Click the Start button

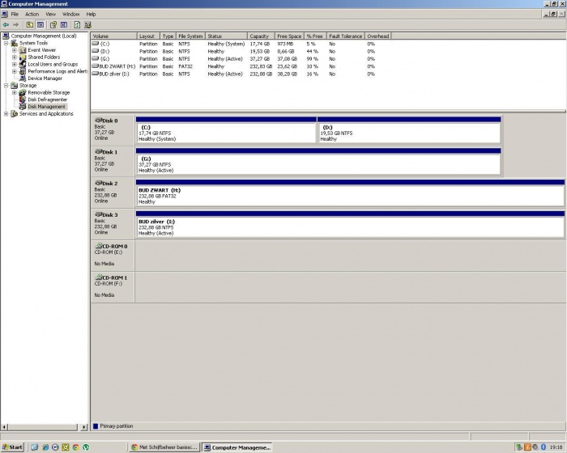(13, 447)
